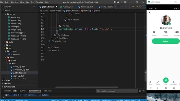This screenshot has height=101, width=180.
Task: Trigger Flutter hot reload lightning icon
Action: (x=133, y=7)
